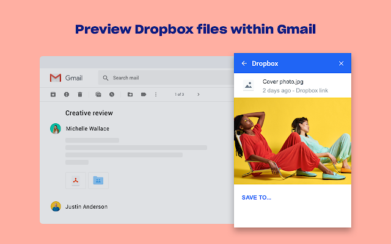Open the PDF attachment
The width and height of the screenshot is (391, 244).
click(x=76, y=181)
